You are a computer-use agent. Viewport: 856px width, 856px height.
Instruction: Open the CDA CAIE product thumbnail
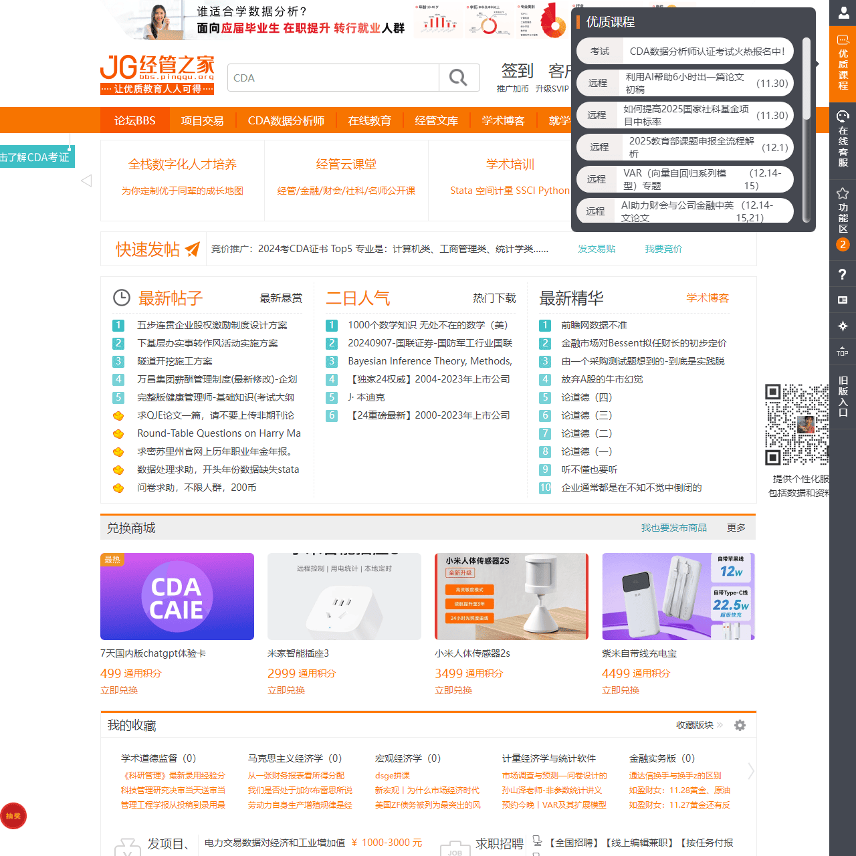(177, 597)
